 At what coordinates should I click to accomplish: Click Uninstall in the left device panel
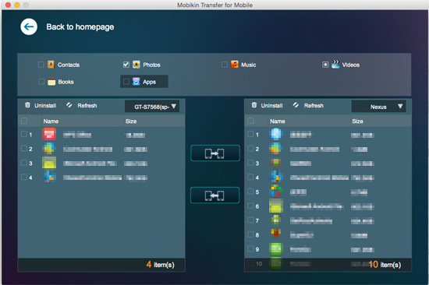[45, 105]
